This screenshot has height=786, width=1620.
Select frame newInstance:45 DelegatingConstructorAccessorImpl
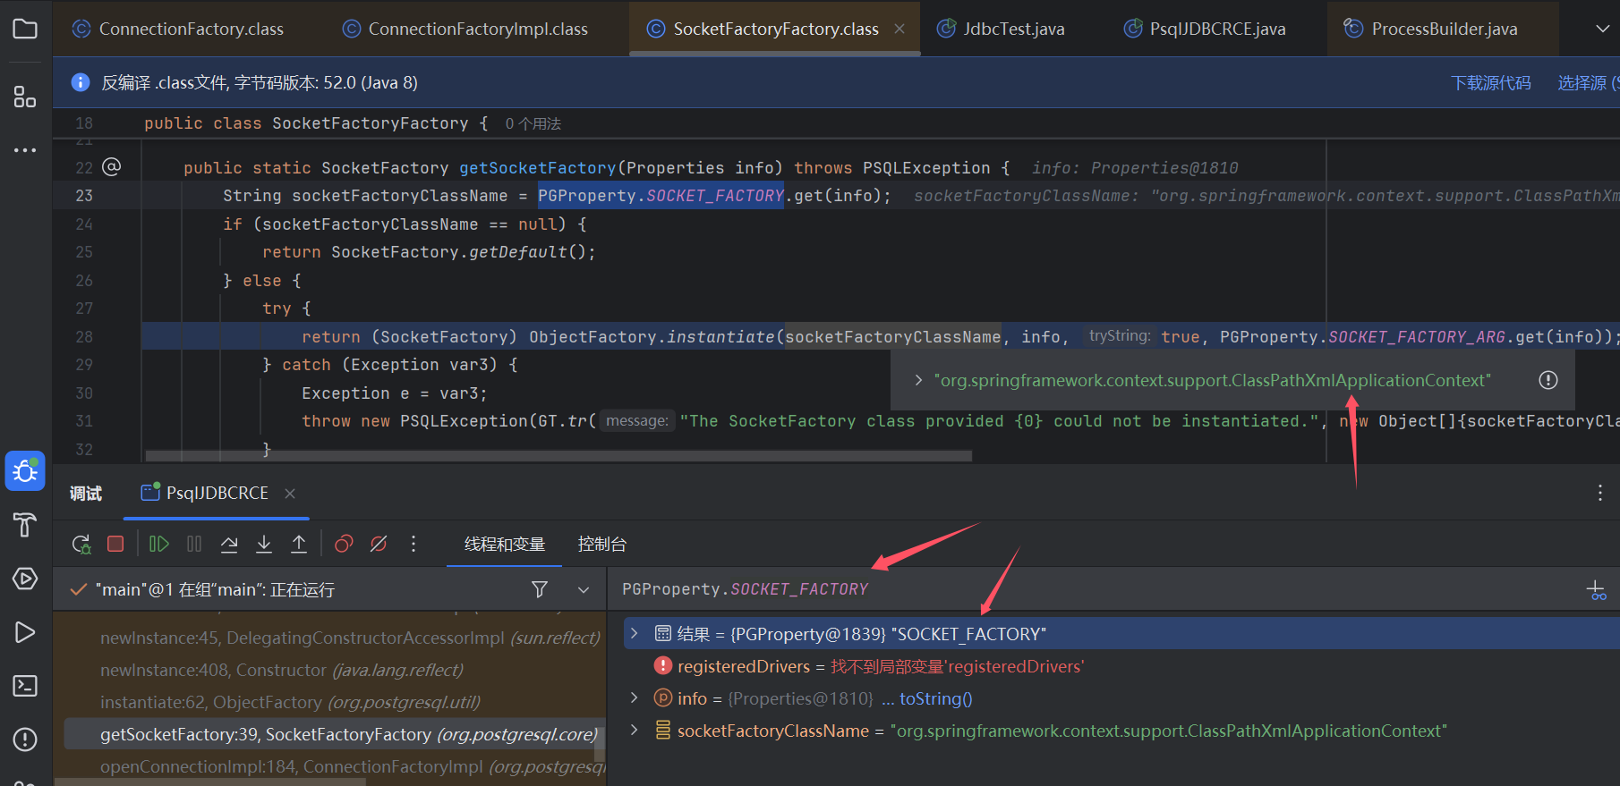click(350, 638)
